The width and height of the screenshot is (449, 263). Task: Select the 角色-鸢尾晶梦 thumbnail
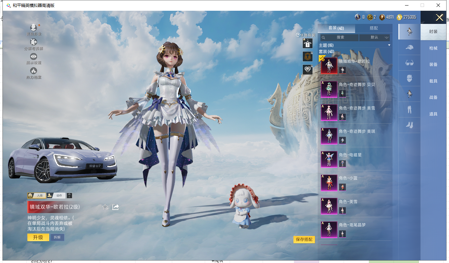(329, 229)
